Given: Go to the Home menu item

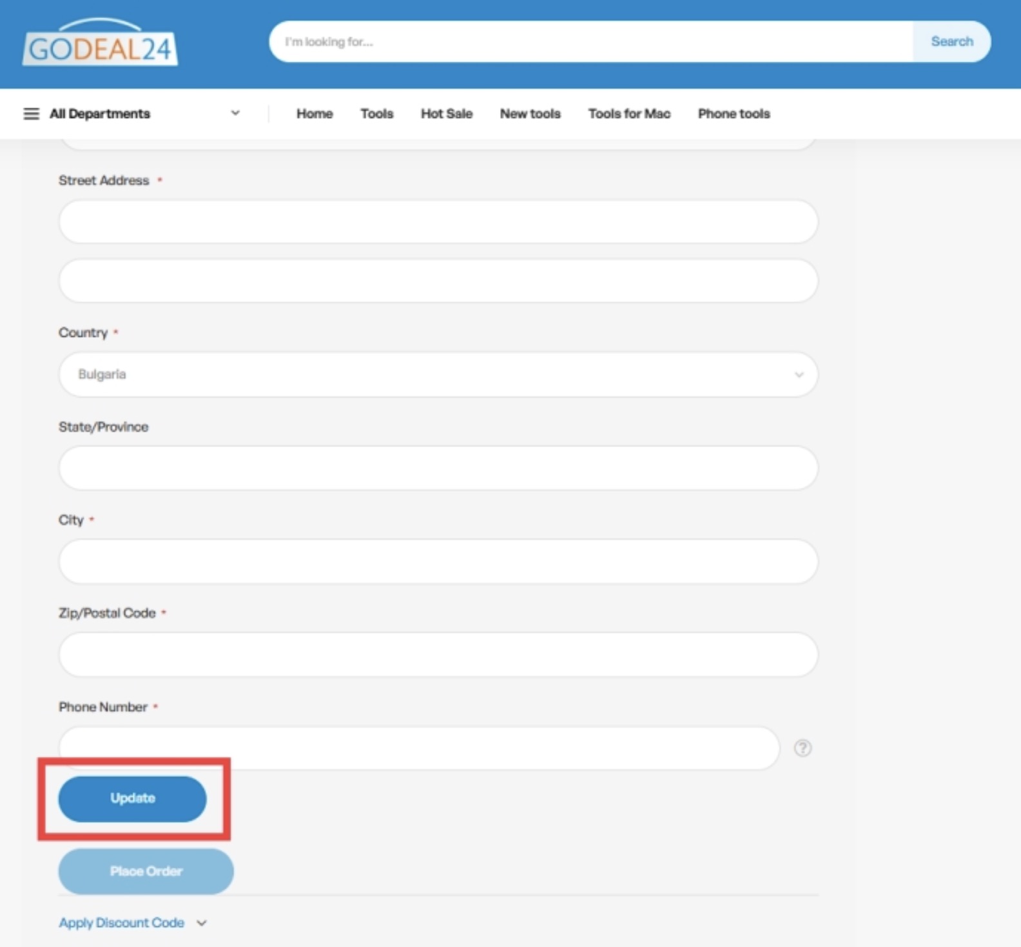Looking at the screenshot, I should 315,114.
